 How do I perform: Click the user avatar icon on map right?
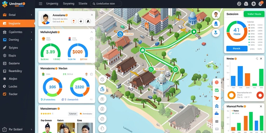point(216,15)
